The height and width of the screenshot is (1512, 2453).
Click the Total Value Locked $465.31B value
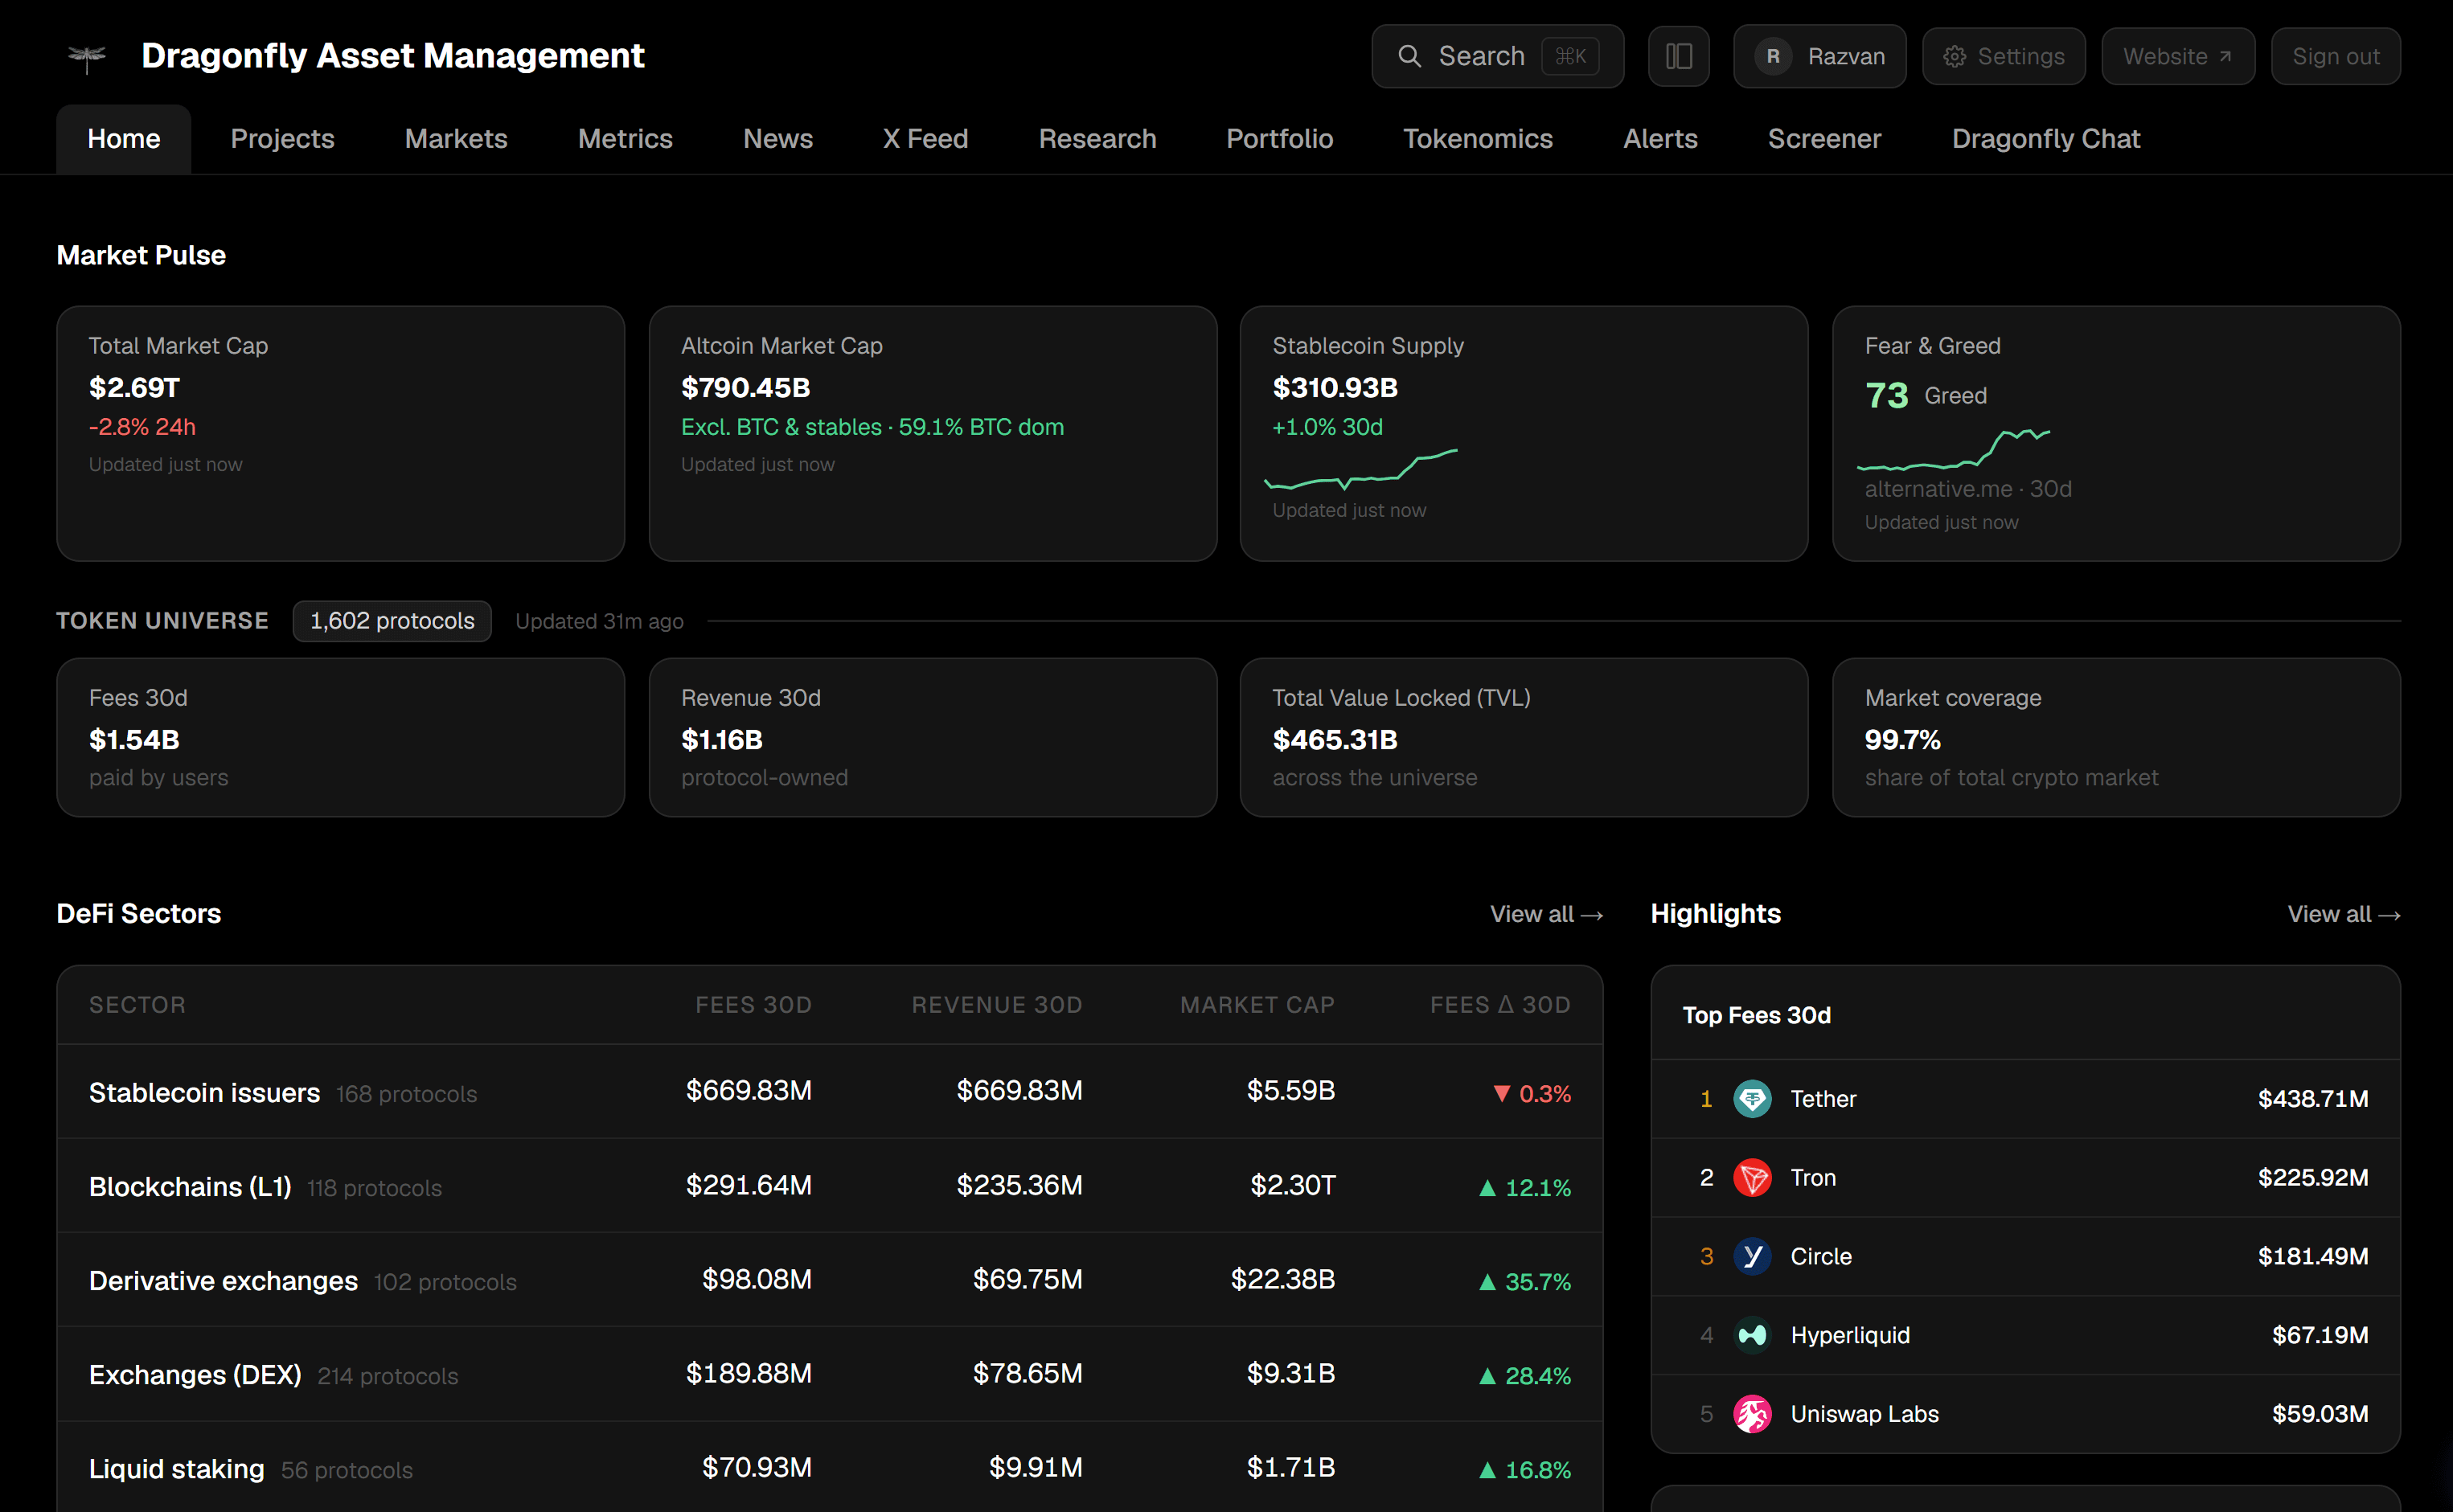(1335, 740)
